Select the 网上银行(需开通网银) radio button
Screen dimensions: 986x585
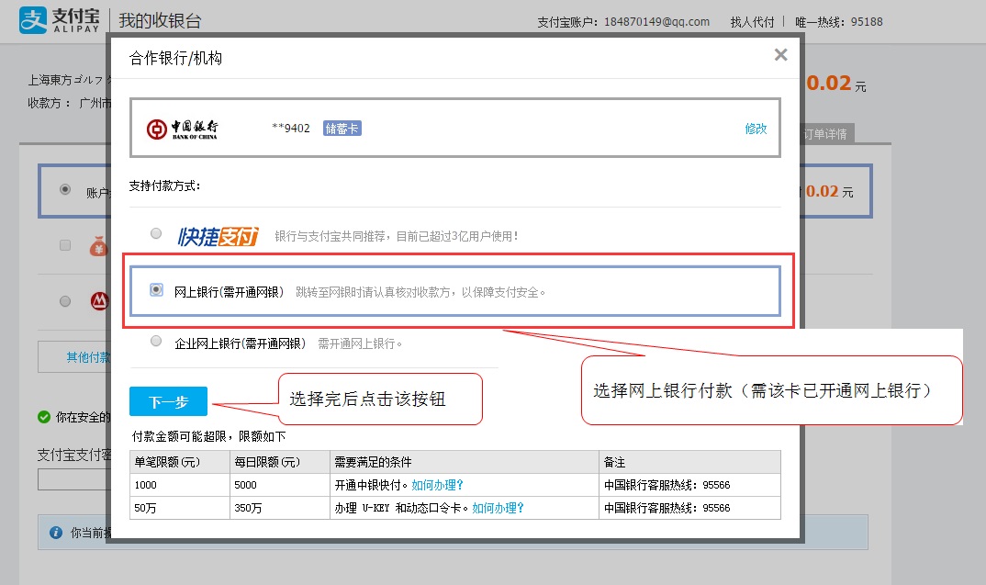pyautogui.click(x=157, y=289)
